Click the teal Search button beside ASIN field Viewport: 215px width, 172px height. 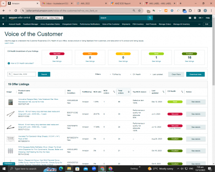coord(44,74)
